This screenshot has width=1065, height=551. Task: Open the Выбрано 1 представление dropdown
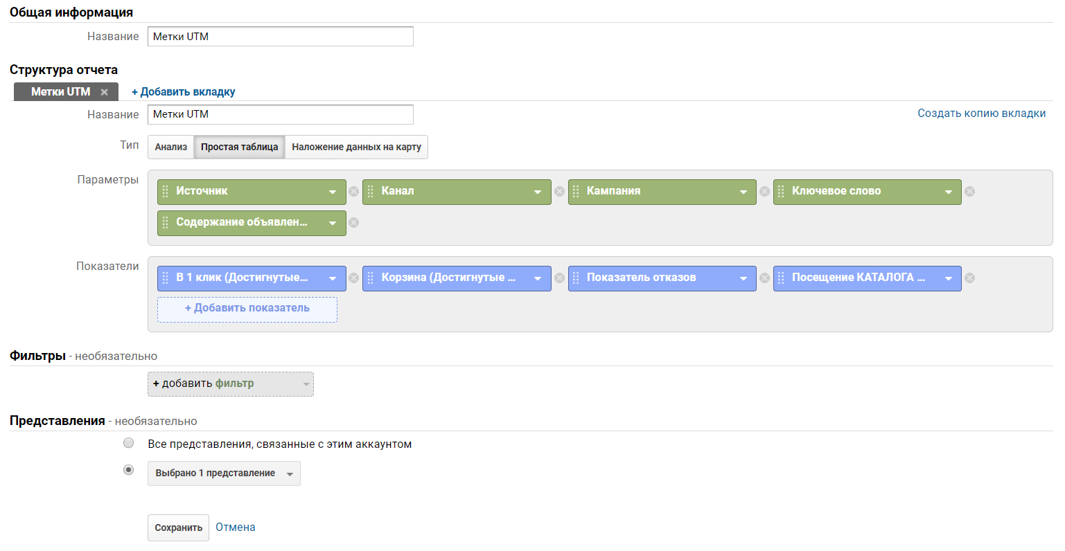(x=224, y=473)
